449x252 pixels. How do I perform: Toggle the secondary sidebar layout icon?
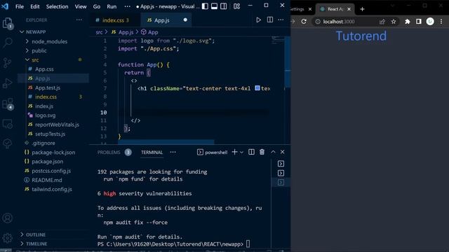(223, 6)
